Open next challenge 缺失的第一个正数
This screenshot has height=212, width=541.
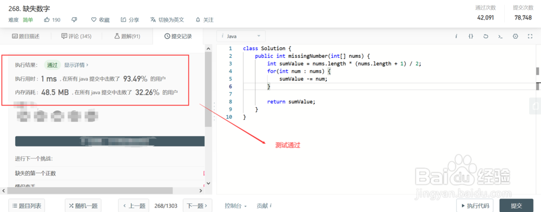(x=36, y=173)
